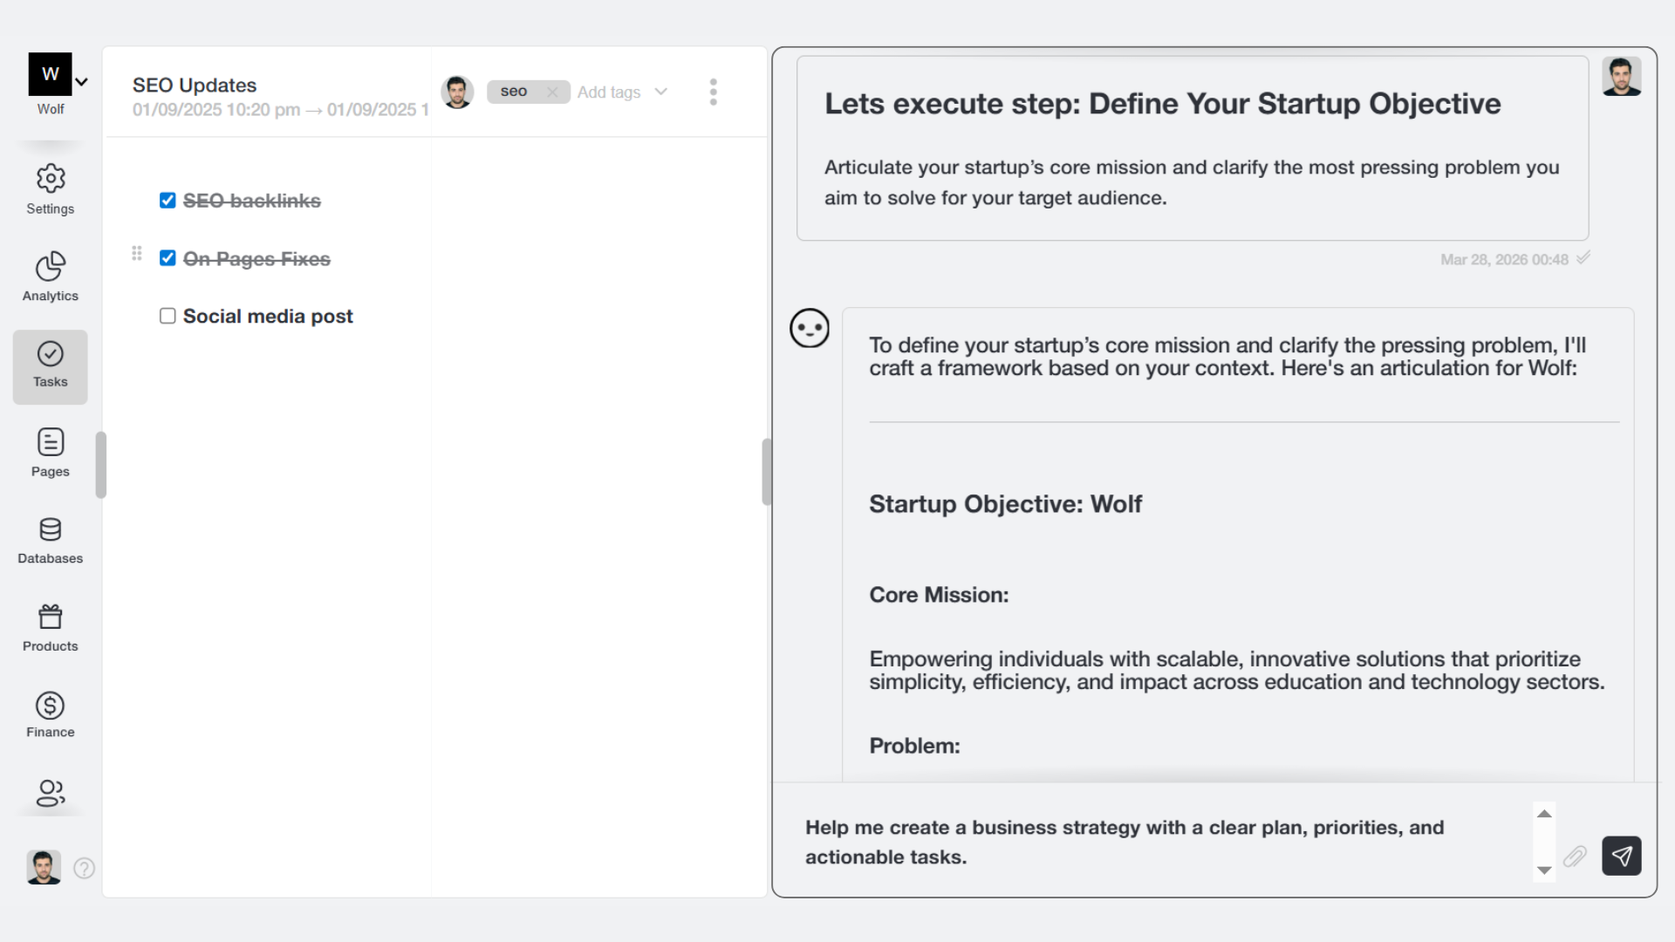
Task: Uncheck the On Pages Fixes checkbox
Action: tap(167, 258)
